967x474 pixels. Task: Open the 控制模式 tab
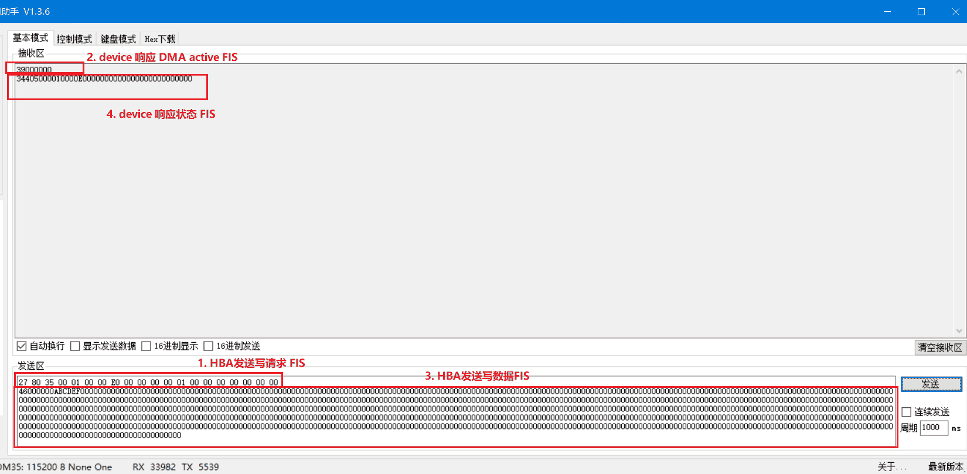(74, 39)
